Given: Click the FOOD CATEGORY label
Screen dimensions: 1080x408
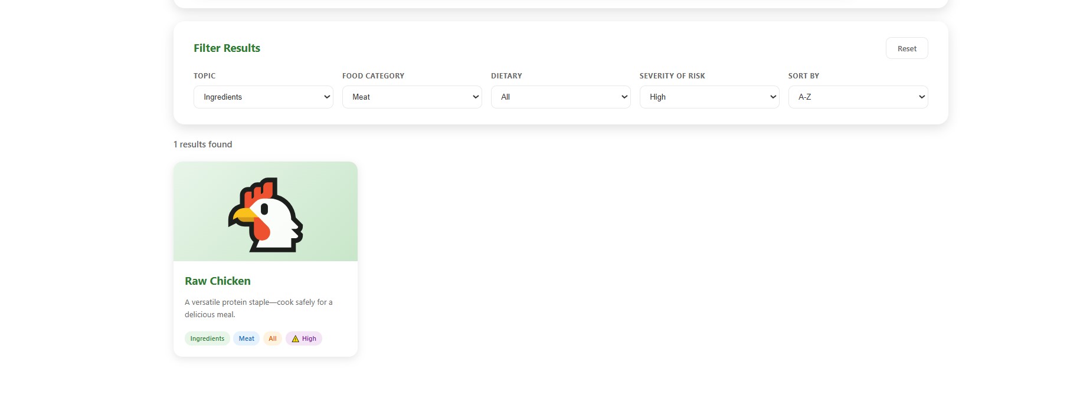Looking at the screenshot, I should click(373, 76).
